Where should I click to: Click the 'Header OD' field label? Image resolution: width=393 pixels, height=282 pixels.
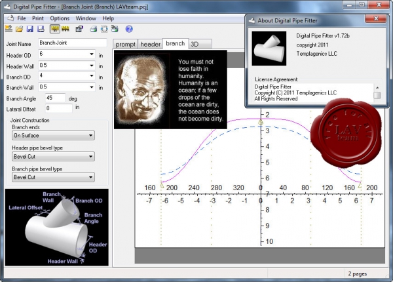point(18,56)
